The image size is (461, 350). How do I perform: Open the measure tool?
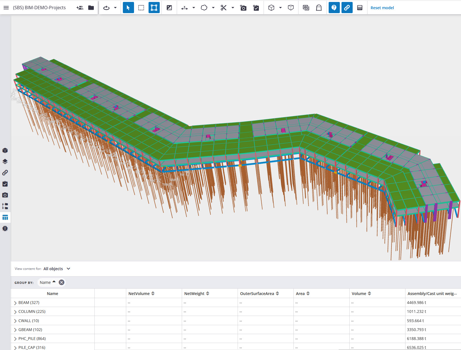pyautogui.click(x=184, y=8)
